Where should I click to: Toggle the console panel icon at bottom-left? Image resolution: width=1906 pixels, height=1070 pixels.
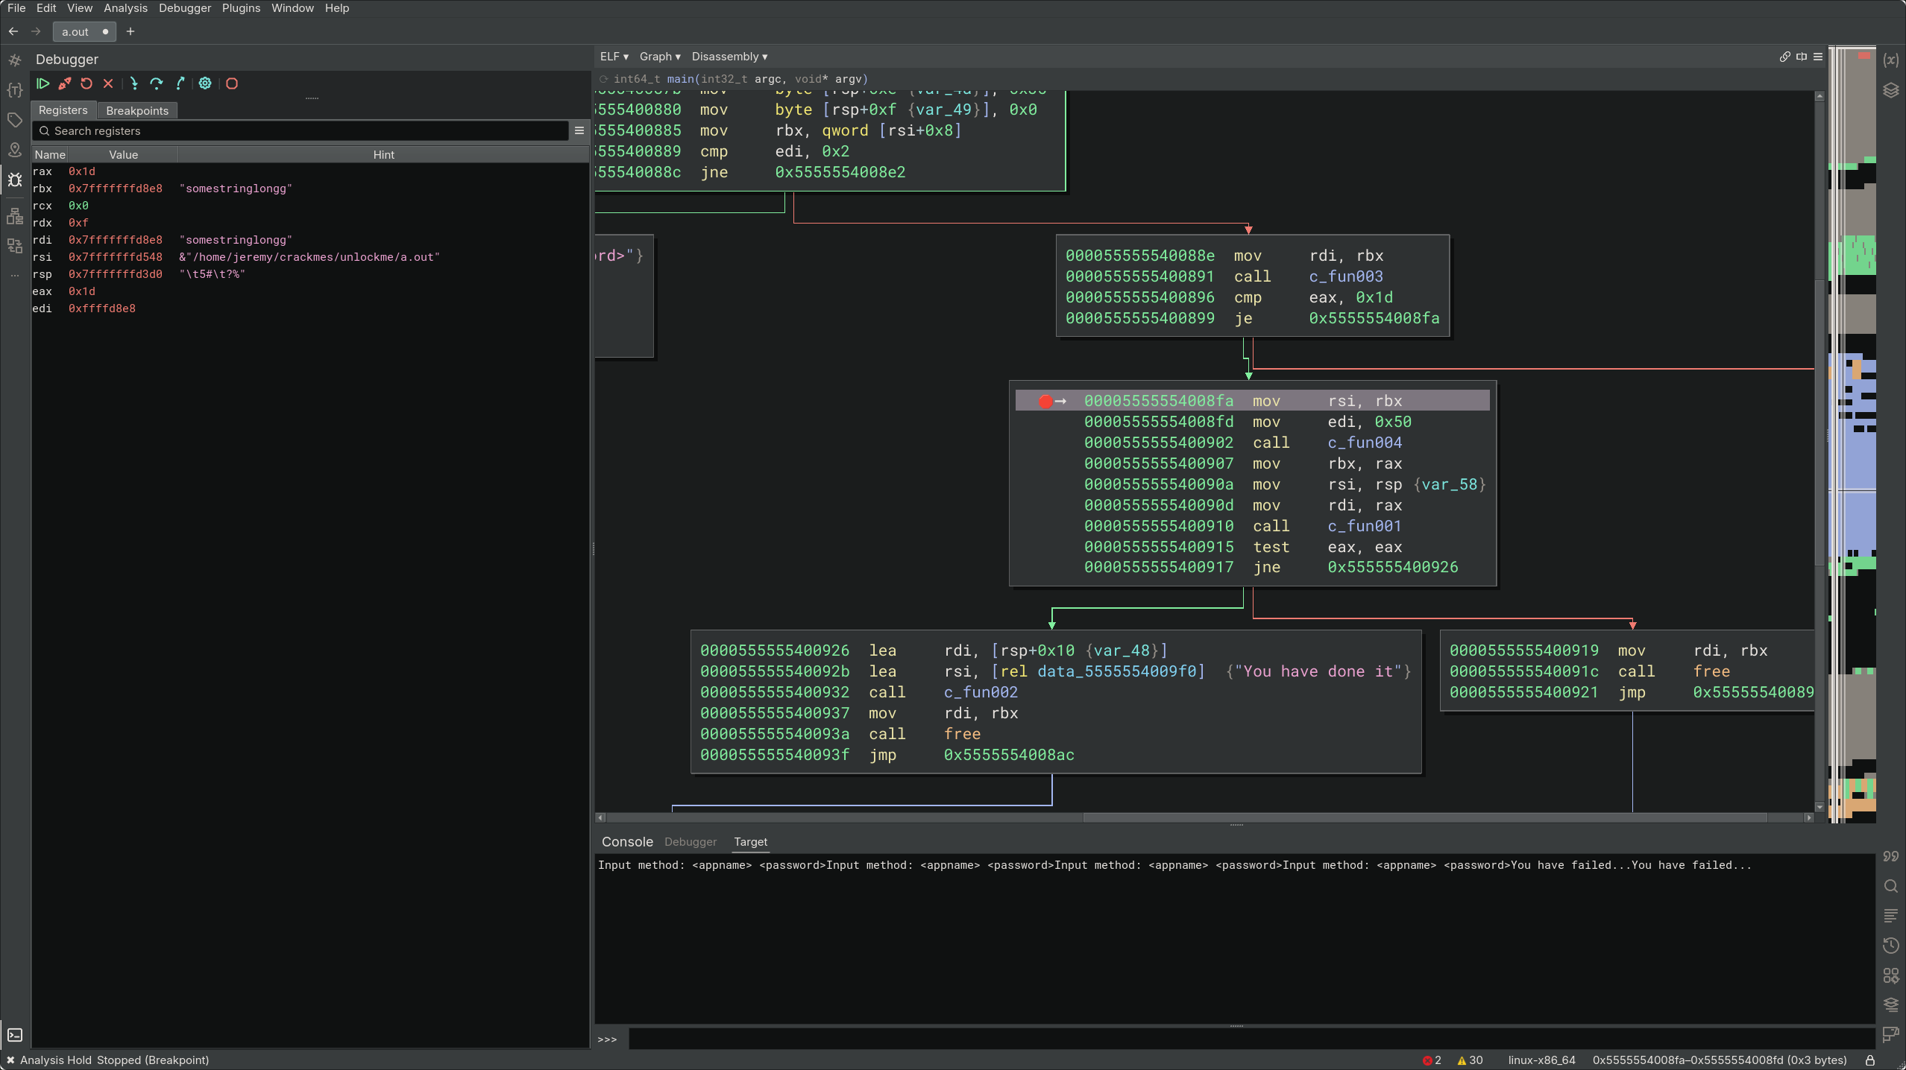tap(14, 1035)
